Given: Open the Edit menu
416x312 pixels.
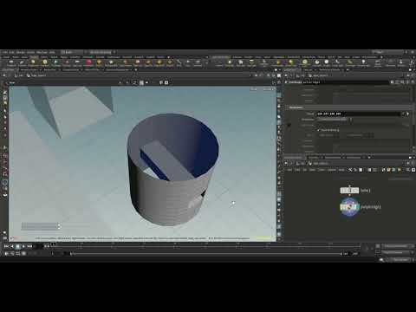Looking at the screenshot, I should tap(12, 52).
